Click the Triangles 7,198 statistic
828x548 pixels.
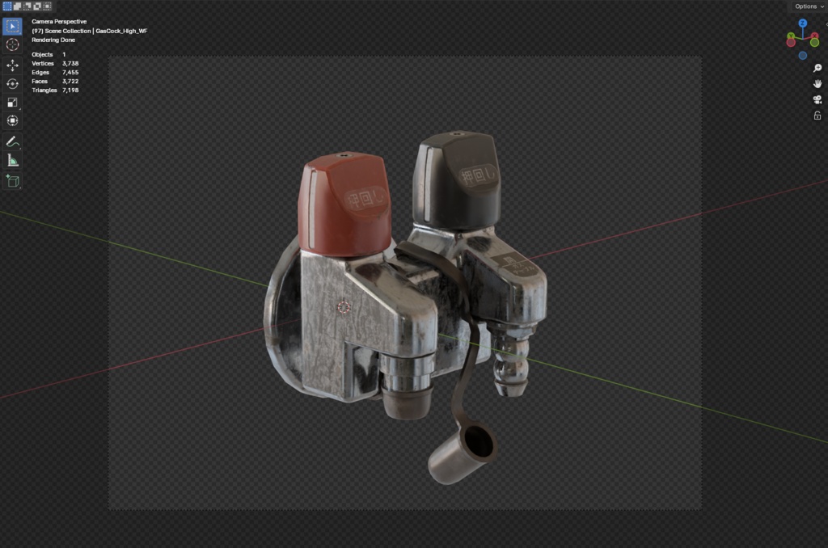click(x=55, y=91)
